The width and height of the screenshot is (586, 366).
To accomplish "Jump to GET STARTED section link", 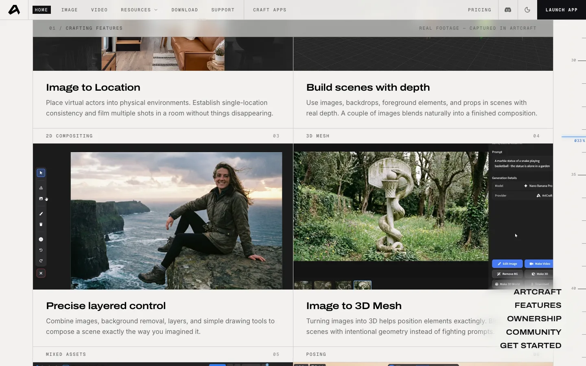I will click(x=531, y=346).
